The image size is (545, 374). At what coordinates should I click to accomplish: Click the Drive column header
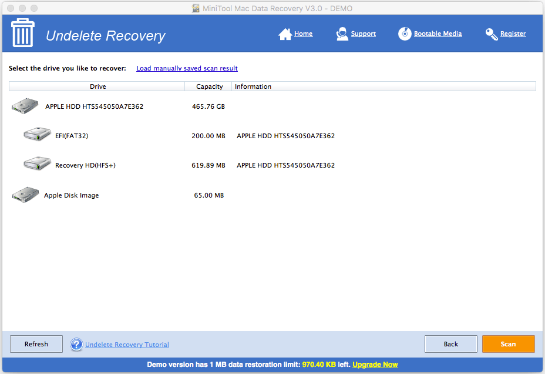[97, 86]
